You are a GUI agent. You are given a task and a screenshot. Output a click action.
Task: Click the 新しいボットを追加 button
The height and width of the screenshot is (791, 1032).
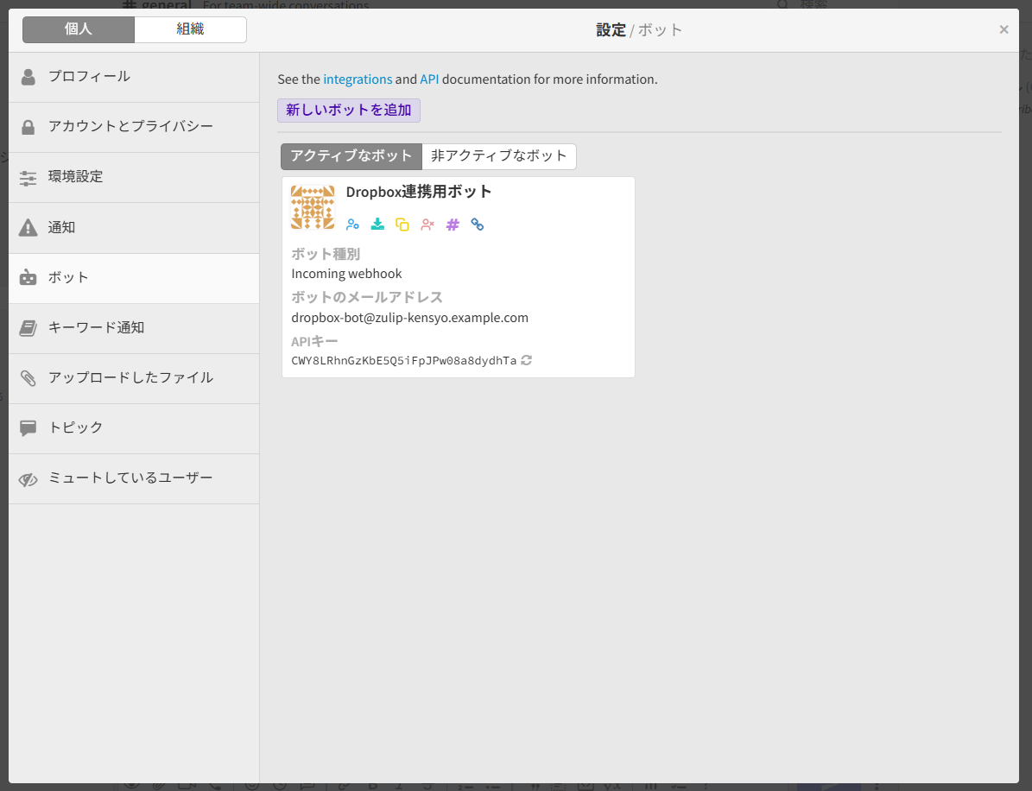point(349,111)
